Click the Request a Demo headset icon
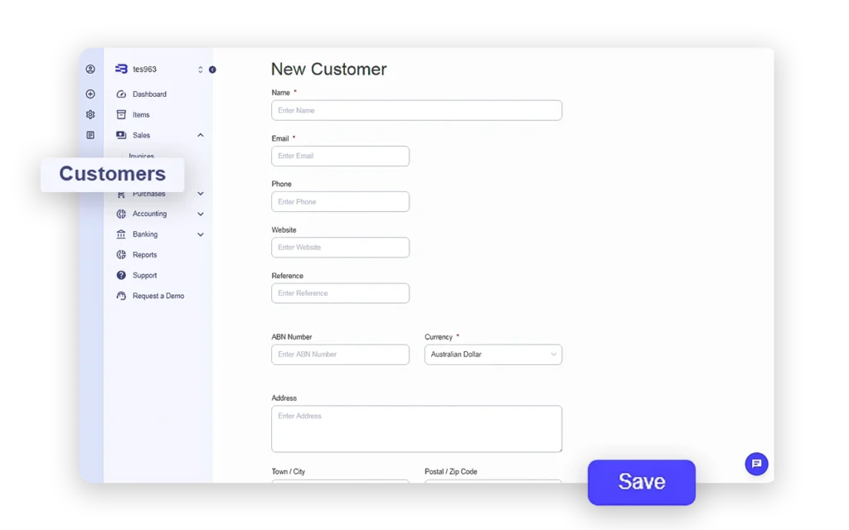Image resolution: width=849 pixels, height=530 pixels. coord(121,296)
